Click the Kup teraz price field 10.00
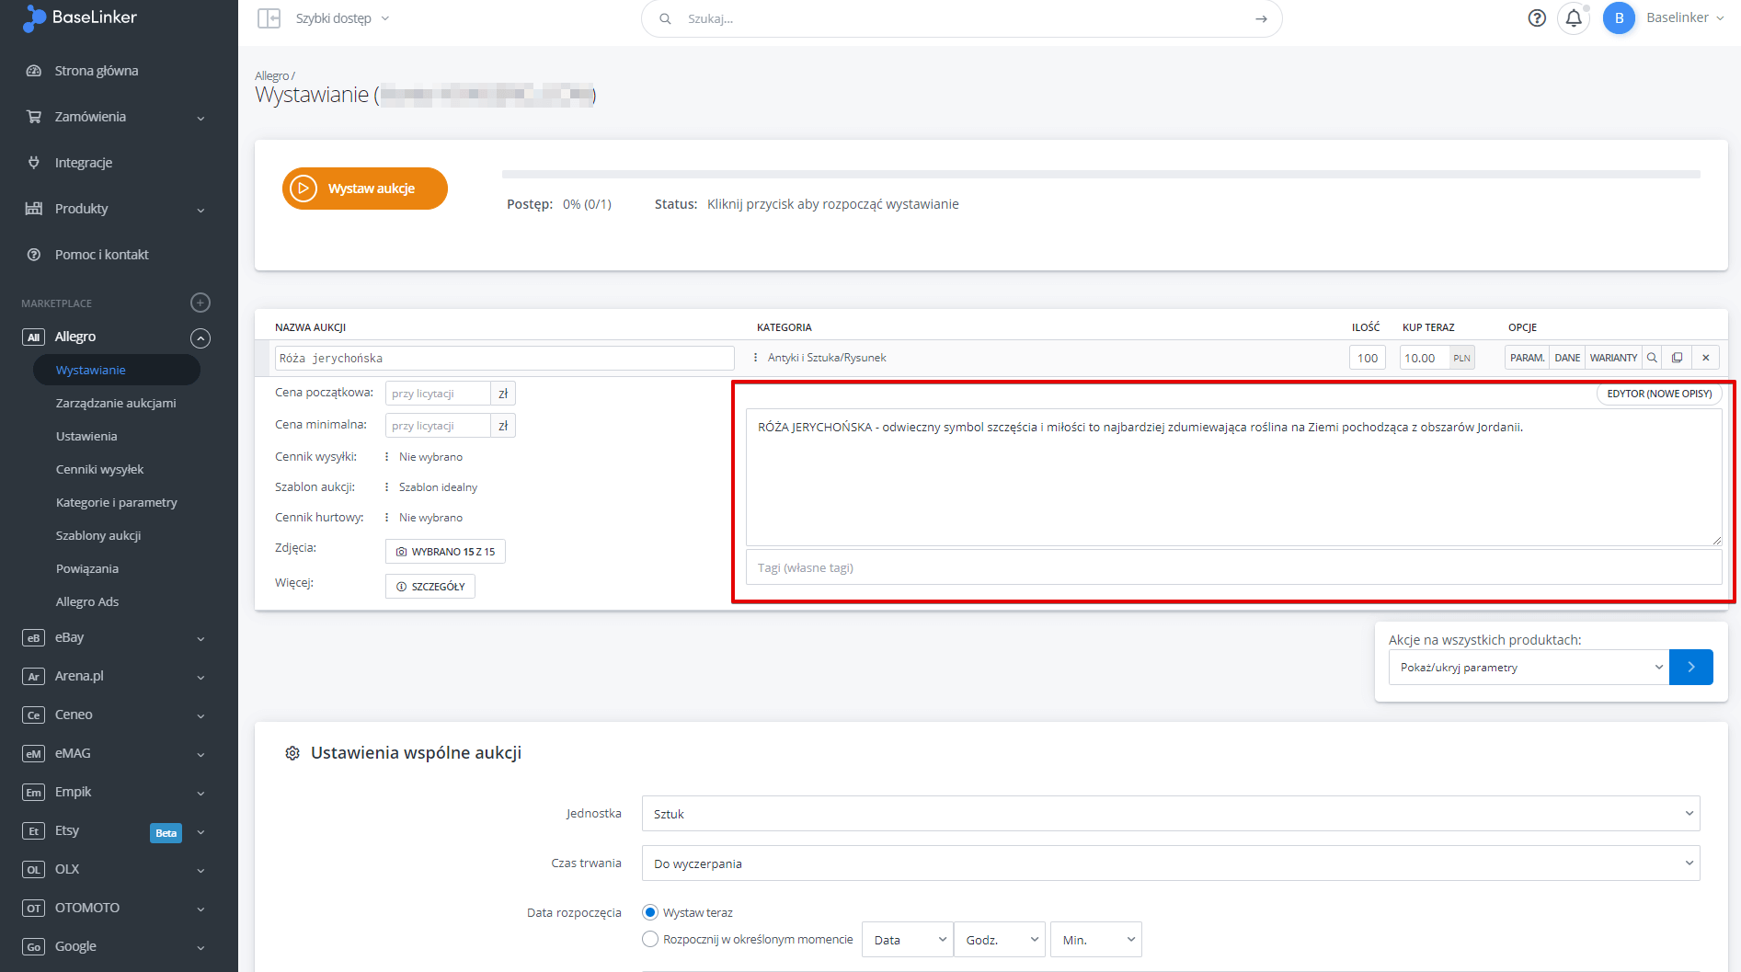 click(1425, 358)
